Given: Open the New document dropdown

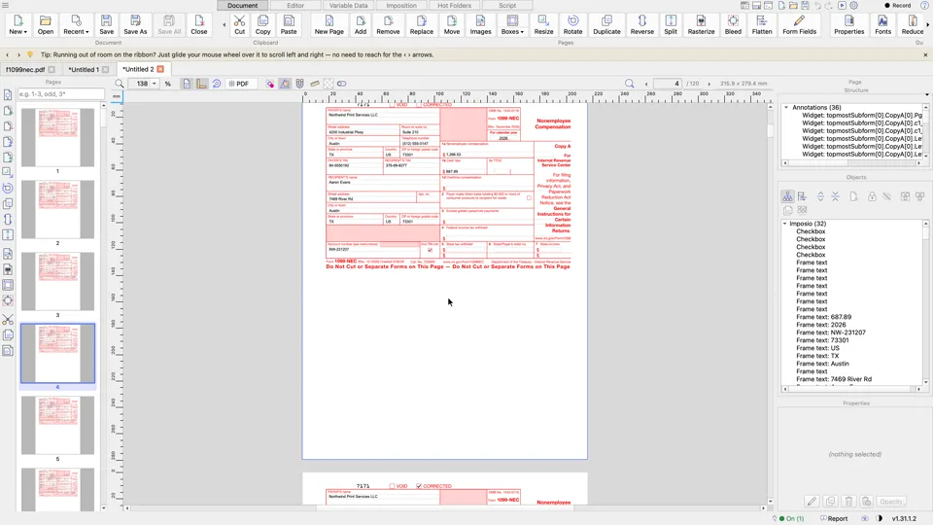Looking at the screenshot, I should (x=17, y=25).
